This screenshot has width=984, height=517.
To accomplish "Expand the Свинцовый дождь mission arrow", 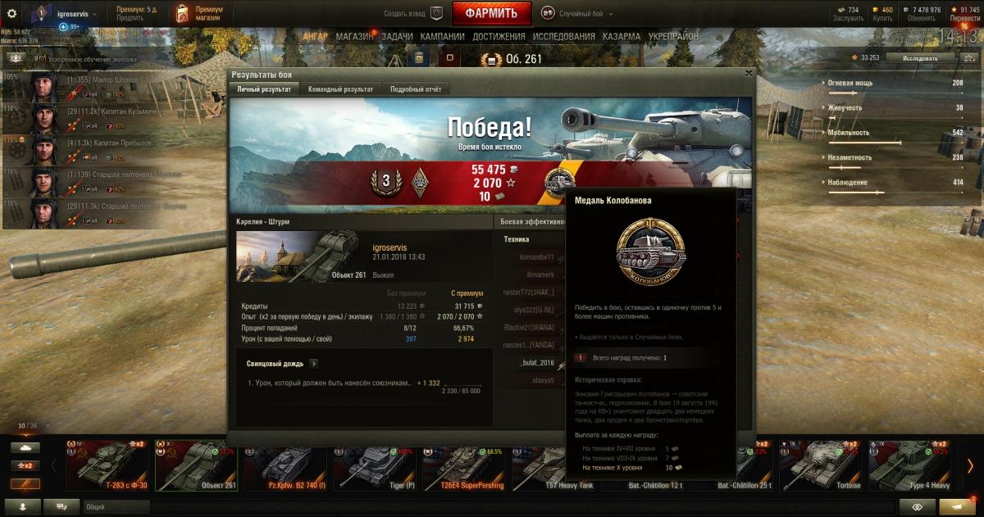I will 314,363.
